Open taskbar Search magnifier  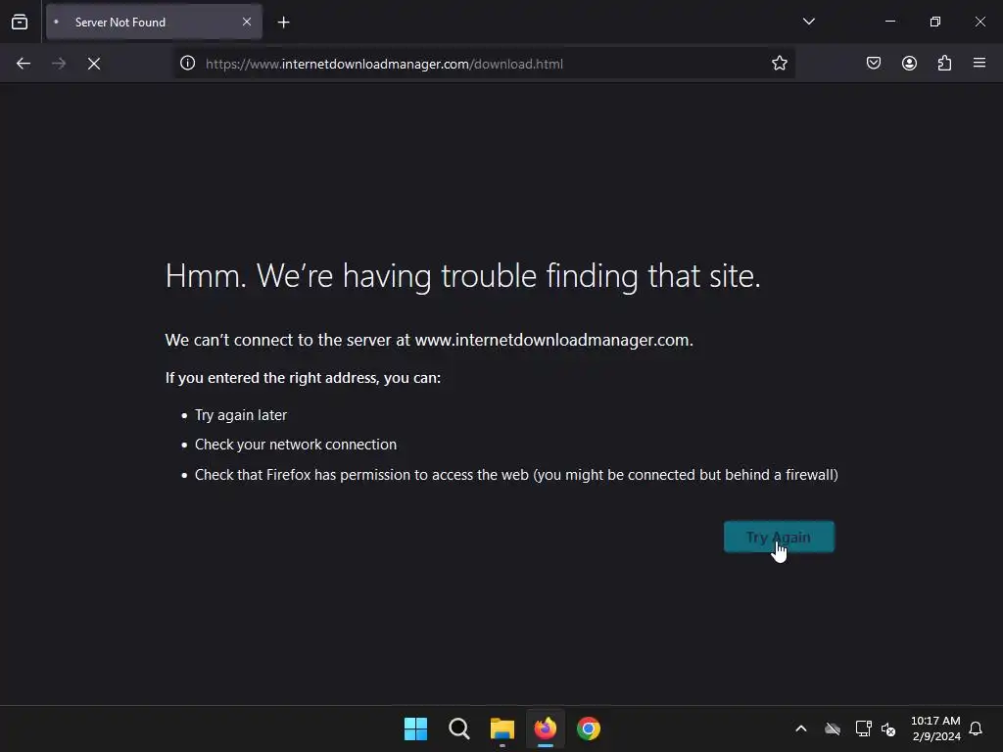(x=458, y=728)
